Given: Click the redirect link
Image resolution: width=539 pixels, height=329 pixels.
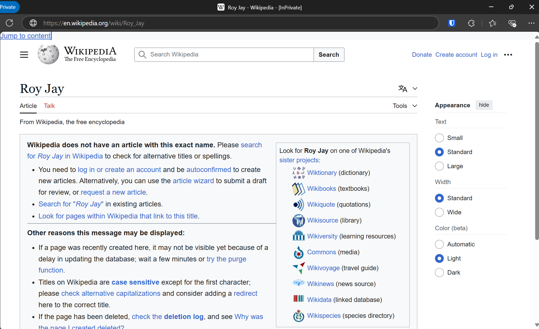Looking at the screenshot, I should tap(245, 293).
